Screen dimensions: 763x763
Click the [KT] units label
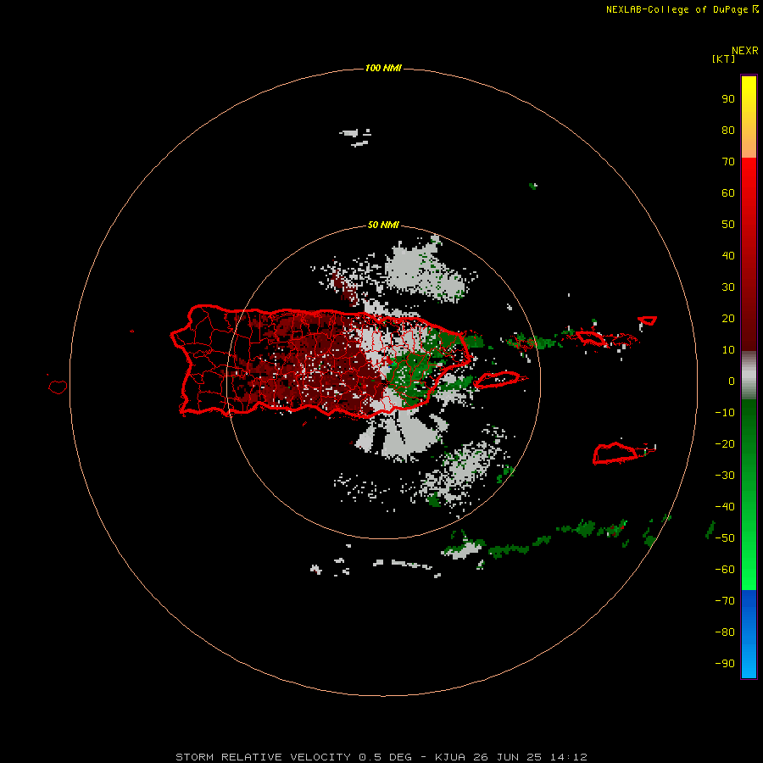pyautogui.click(x=723, y=58)
